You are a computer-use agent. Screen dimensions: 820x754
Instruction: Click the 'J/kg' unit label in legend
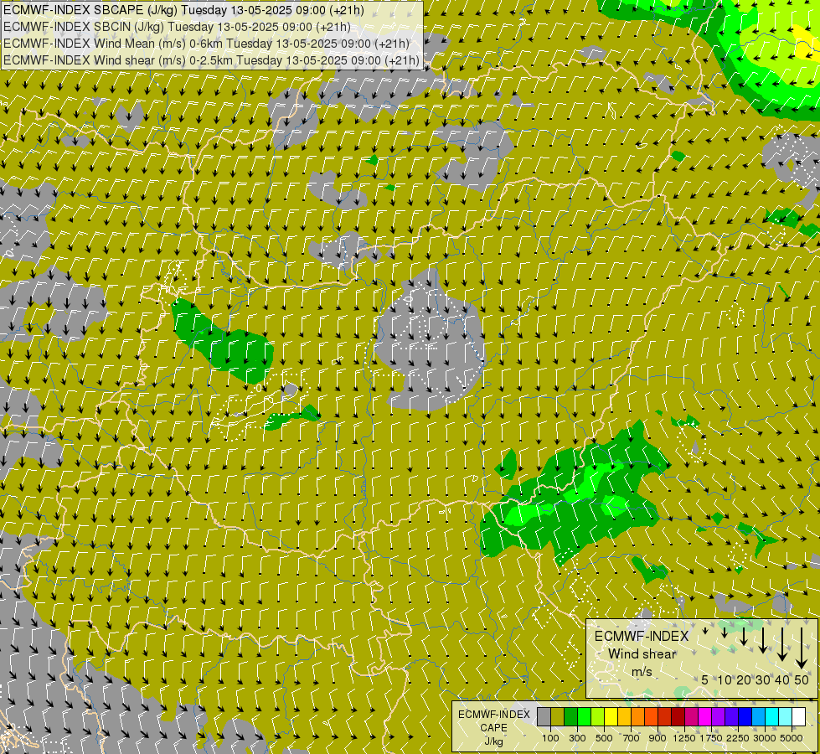tap(493, 741)
